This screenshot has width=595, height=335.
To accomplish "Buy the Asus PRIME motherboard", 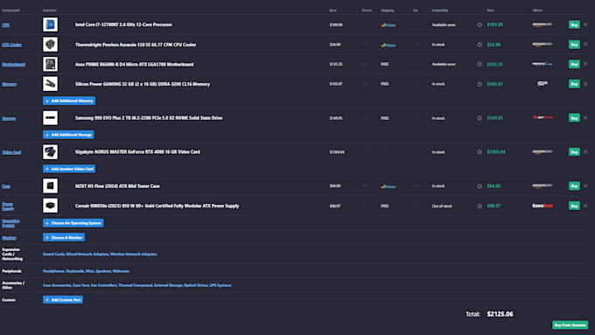I will 574,64.
